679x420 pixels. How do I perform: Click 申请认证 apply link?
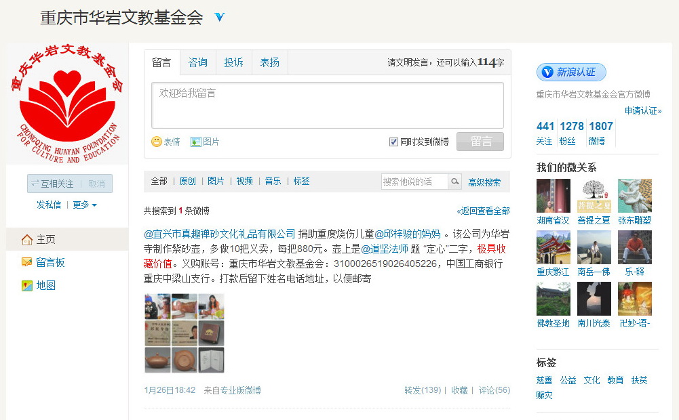coord(642,110)
